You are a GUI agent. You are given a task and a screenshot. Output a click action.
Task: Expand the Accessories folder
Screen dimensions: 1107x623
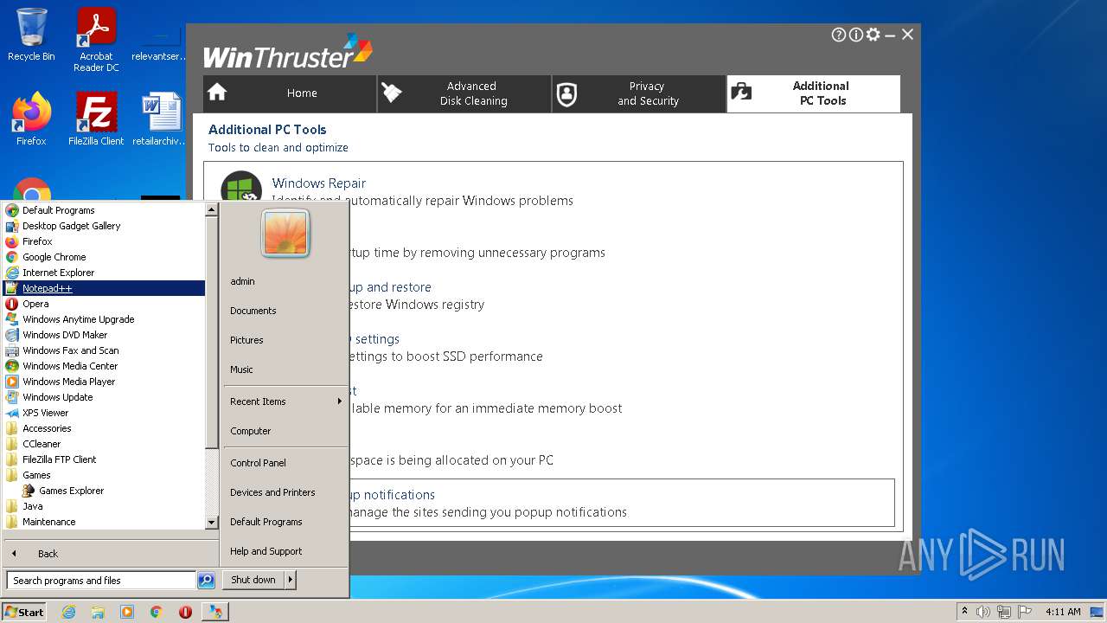pyautogui.click(x=47, y=428)
